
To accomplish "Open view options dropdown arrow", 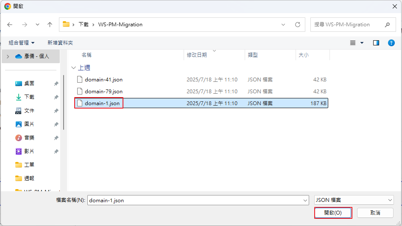I will coord(362,43).
